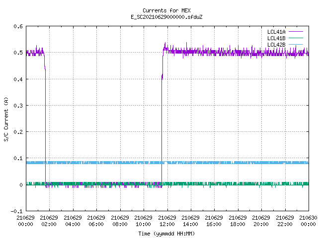The height and width of the screenshot is (238, 318).
Task: Pick the blue LCL42B legend line sample
Action: click(296, 44)
